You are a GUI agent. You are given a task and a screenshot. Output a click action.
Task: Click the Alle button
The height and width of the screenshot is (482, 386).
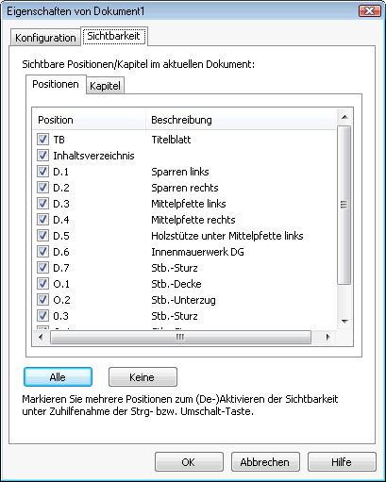pos(58,377)
